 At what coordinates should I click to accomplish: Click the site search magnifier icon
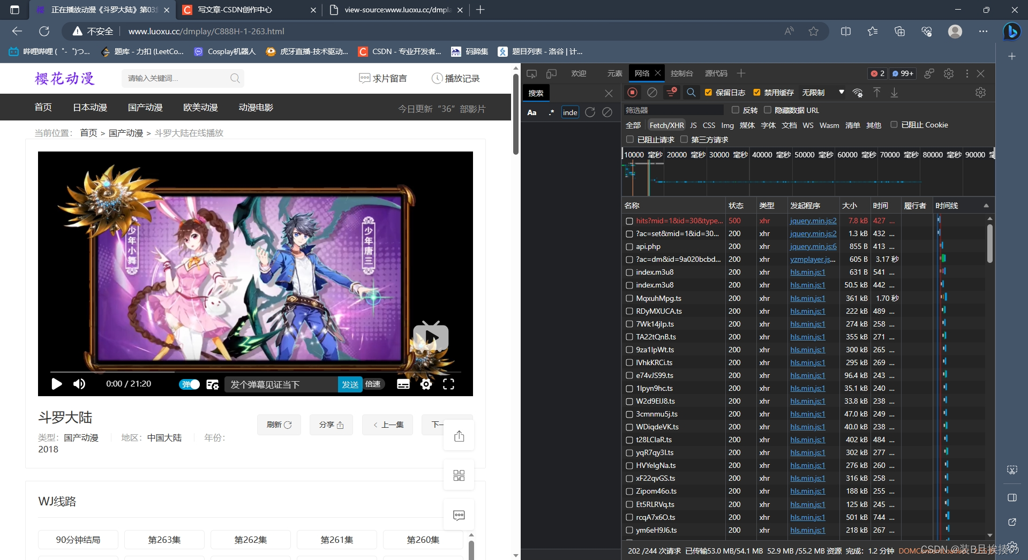coord(235,78)
